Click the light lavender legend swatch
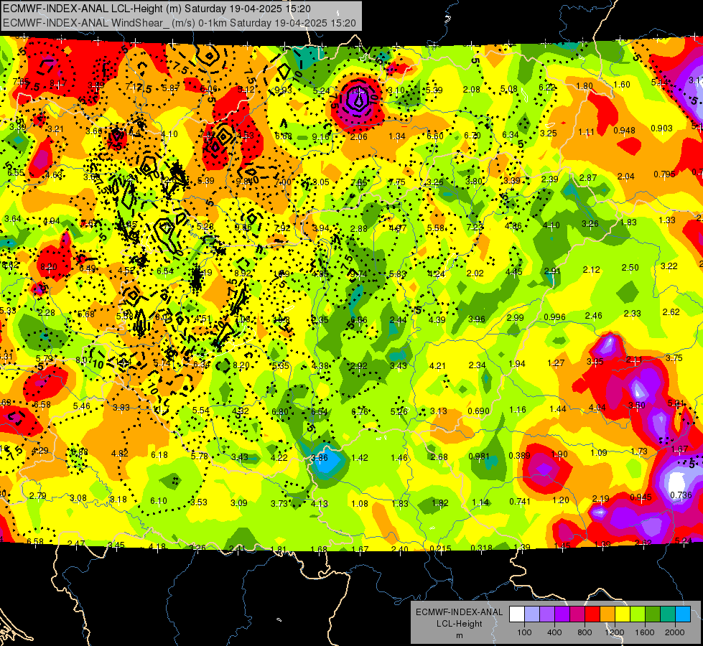 point(532,614)
